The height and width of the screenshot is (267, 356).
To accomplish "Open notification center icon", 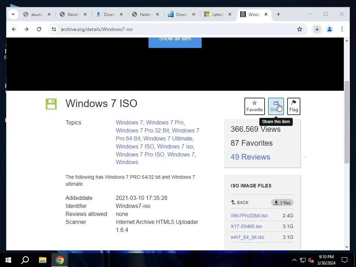I will pyautogui.click(x=345, y=260).
